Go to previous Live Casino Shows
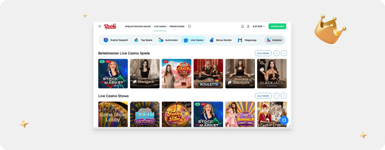Image resolution: width=385 pixels, height=150 pixels. (277, 96)
